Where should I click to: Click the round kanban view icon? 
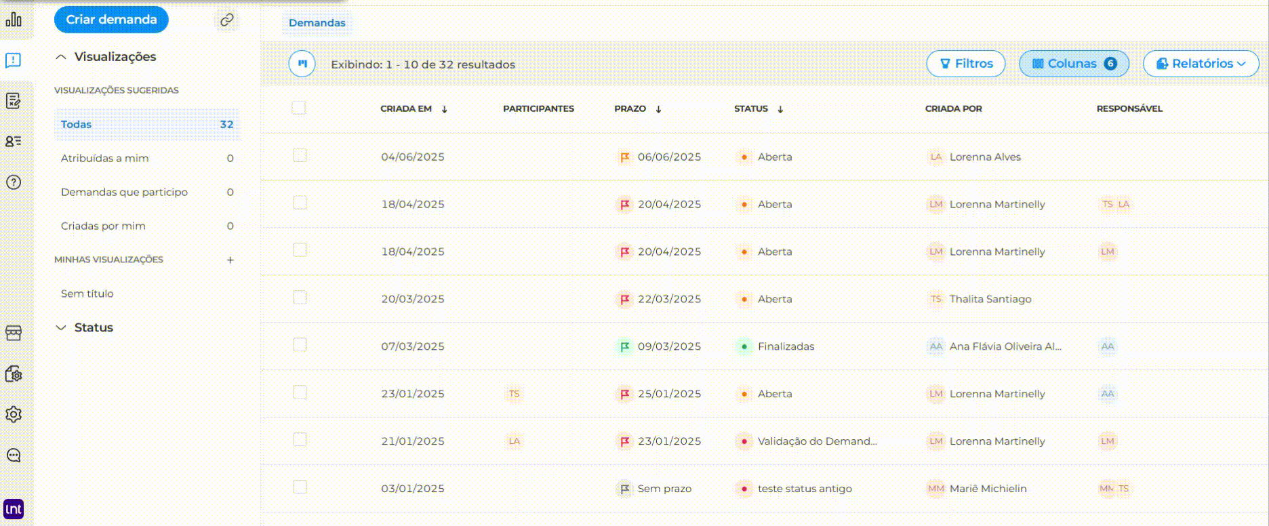pos(302,64)
